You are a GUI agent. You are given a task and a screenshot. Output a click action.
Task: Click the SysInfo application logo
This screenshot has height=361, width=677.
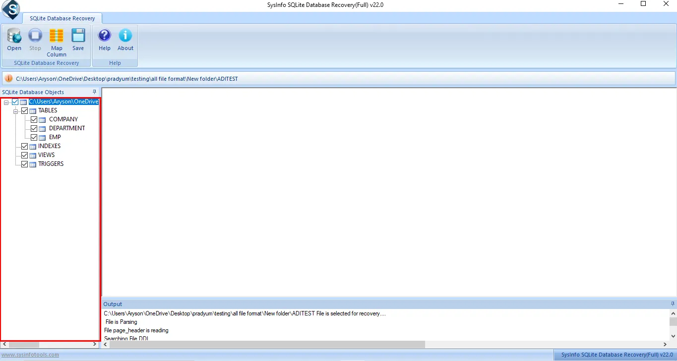coord(10,10)
